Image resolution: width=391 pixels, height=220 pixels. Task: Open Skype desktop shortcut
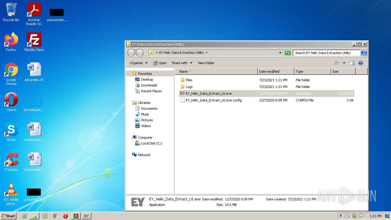11,132
